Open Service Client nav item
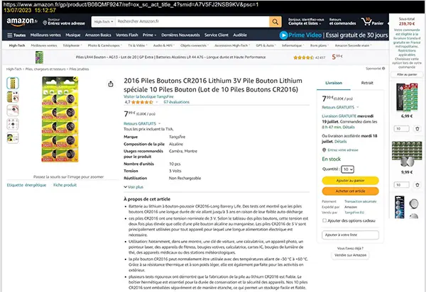Viewport: 426px width, 292px height. point(217,35)
